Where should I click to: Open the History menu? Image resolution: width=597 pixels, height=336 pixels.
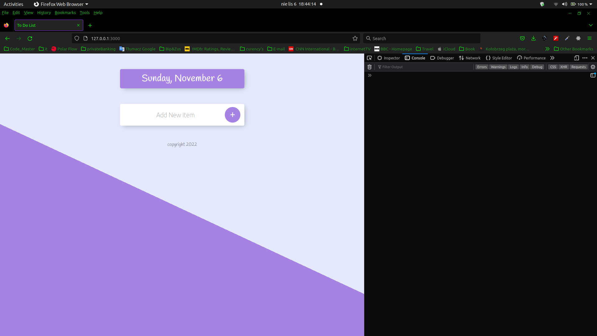click(44, 12)
